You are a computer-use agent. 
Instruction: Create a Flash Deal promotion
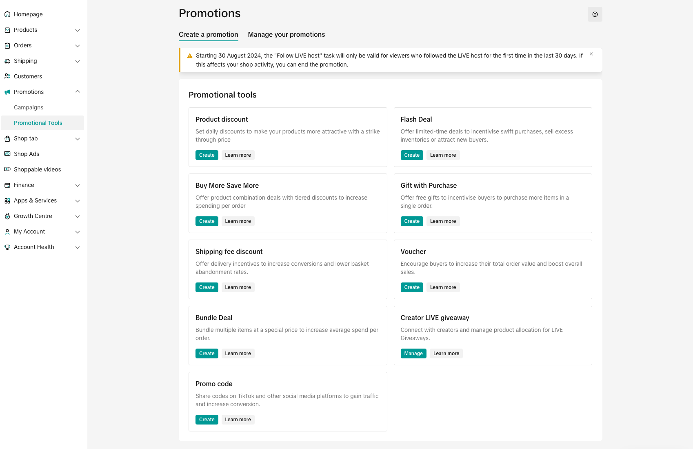point(412,155)
